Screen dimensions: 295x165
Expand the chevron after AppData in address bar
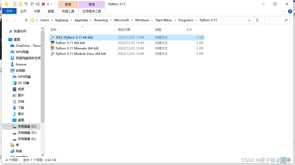pyautogui.click(x=91, y=20)
